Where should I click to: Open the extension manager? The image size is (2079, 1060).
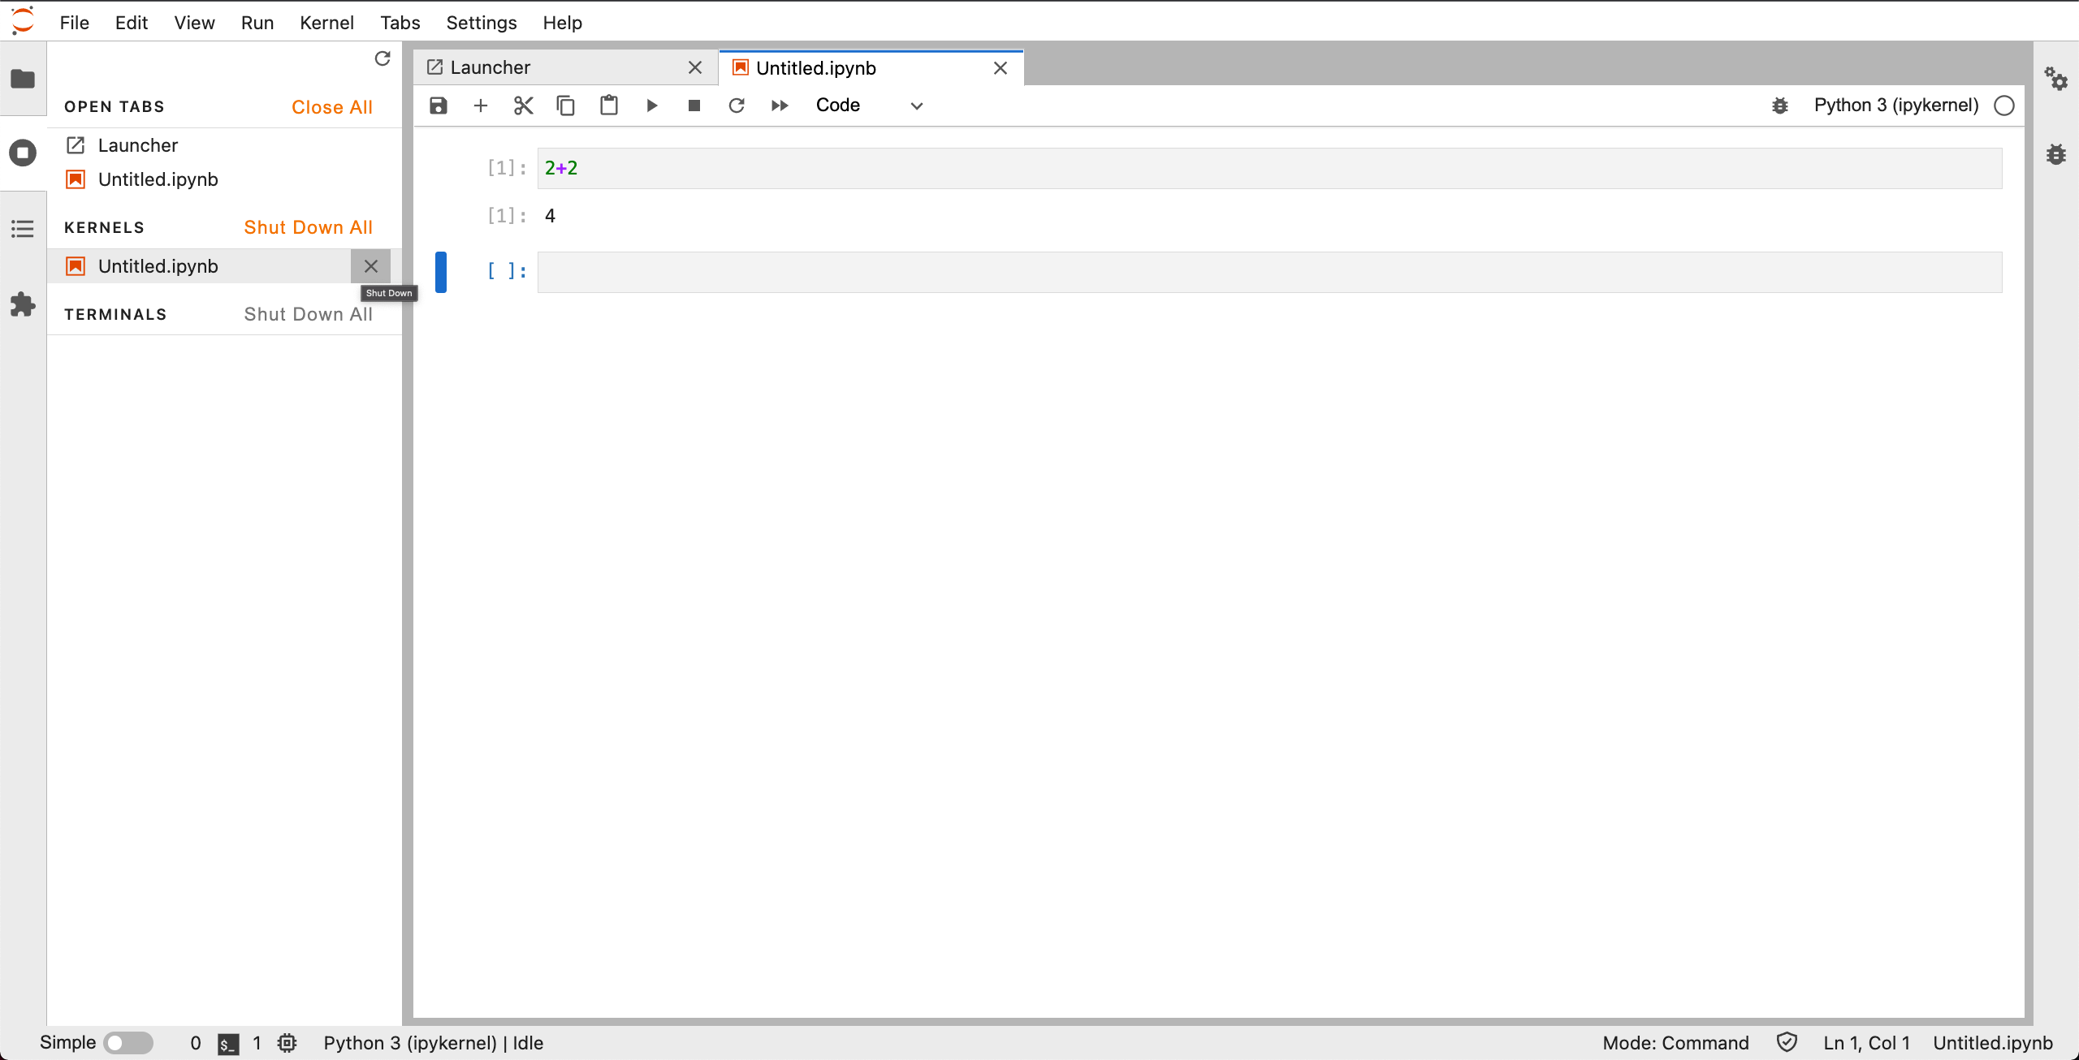[x=23, y=304]
